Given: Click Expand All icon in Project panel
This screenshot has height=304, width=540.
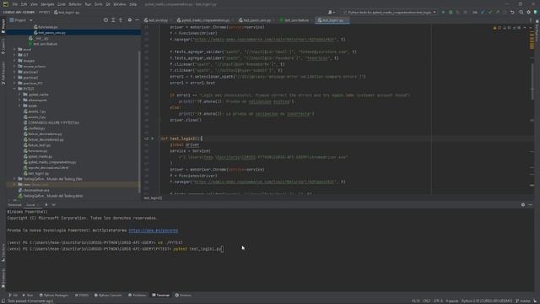Looking at the screenshot, I should 113,20.
